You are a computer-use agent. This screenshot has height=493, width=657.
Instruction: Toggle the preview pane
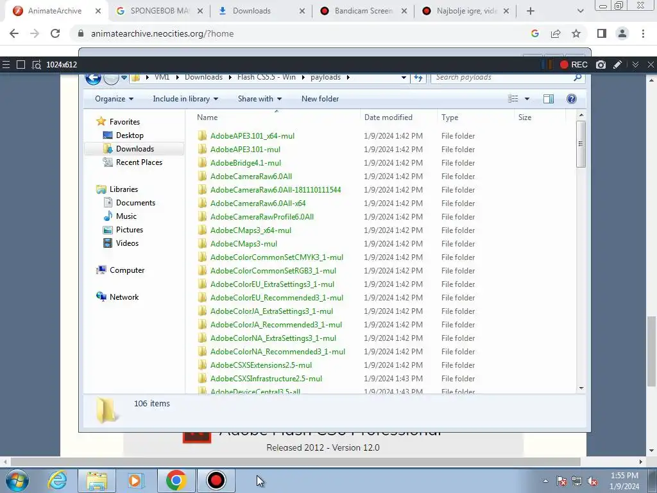tap(549, 99)
